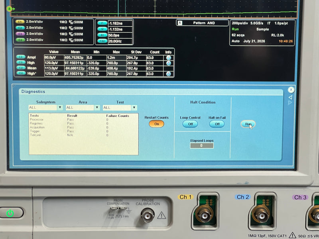Click trigger A indicator icon

180,23
